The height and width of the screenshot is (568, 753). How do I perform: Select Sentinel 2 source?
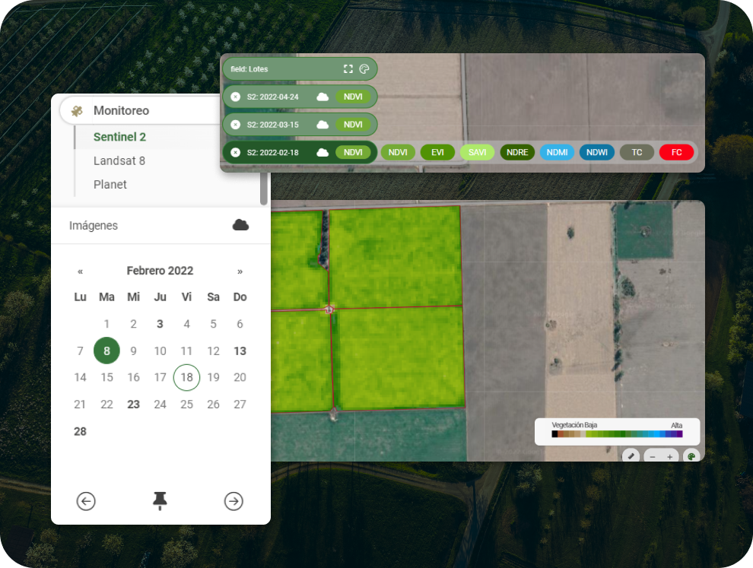click(x=119, y=137)
